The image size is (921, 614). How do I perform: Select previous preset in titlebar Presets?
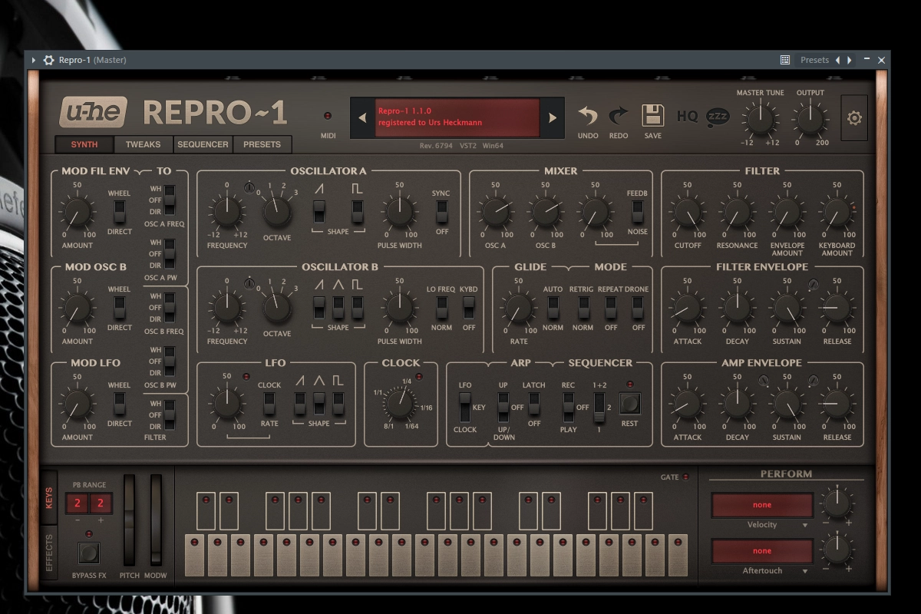tap(837, 60)
